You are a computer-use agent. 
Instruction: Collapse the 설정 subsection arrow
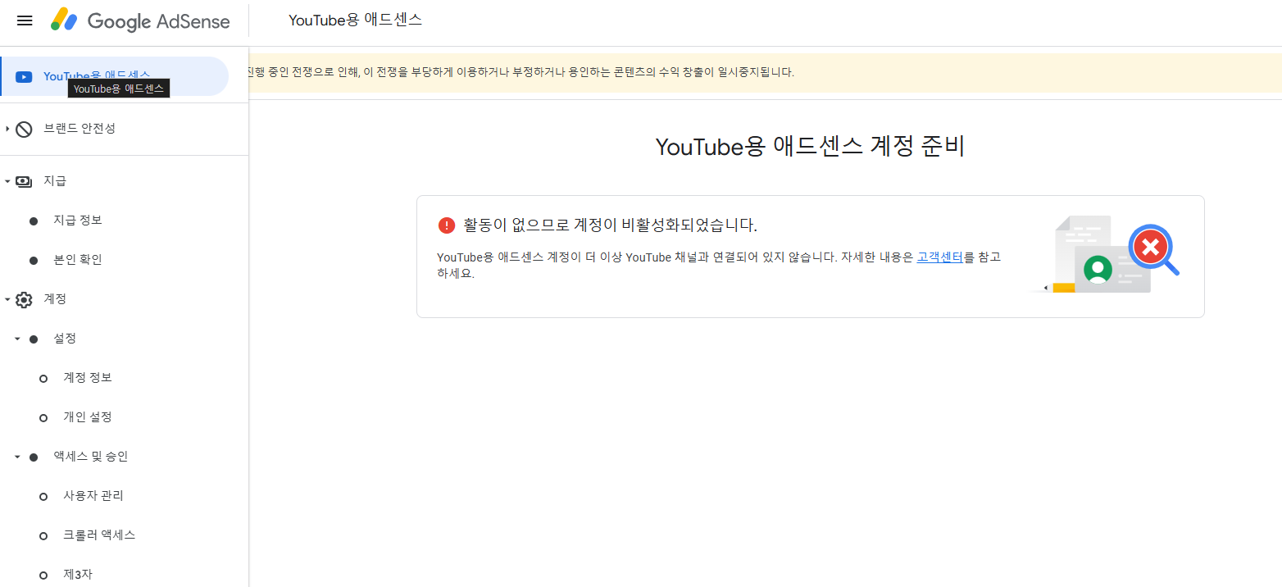17,339
